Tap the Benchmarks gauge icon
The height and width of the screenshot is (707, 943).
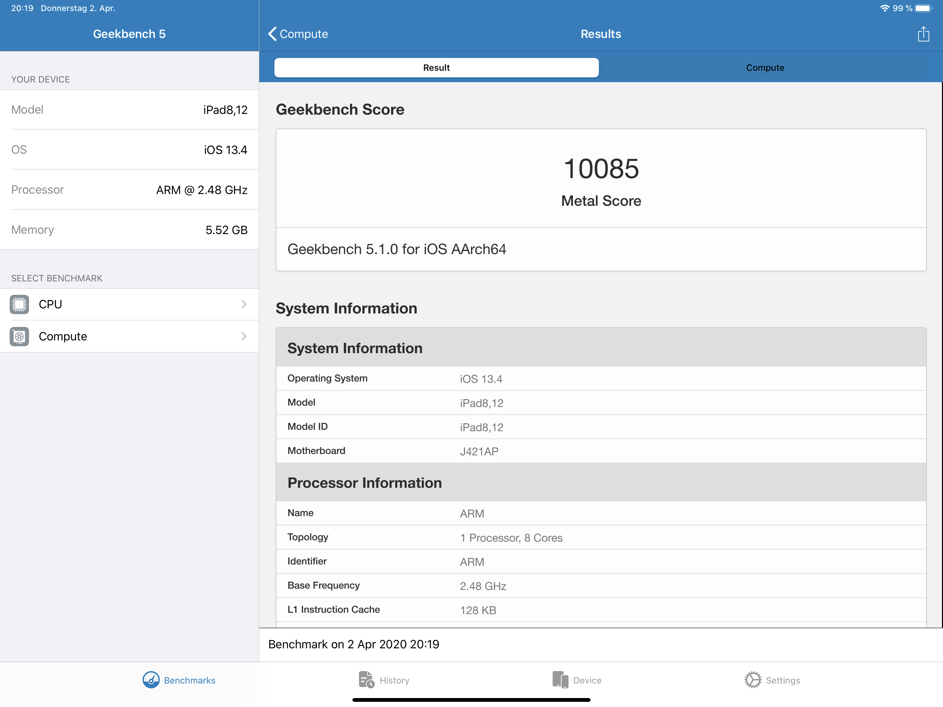[x=151, y=680]
